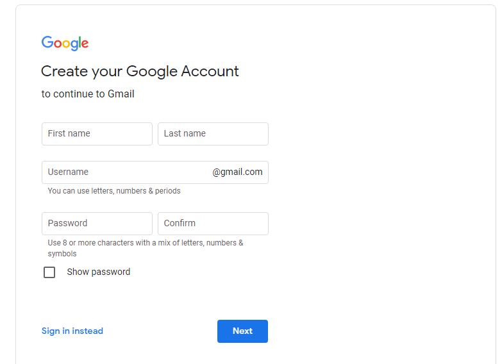This screenshot has height=364, width=502.
Task: Click into the Password field
Action: click(x=97, y=224)
